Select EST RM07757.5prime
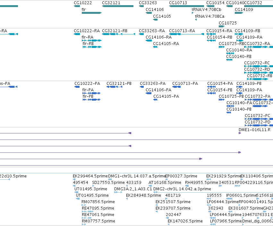 84,224
